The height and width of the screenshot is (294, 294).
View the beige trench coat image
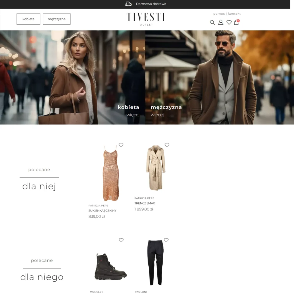156,168
